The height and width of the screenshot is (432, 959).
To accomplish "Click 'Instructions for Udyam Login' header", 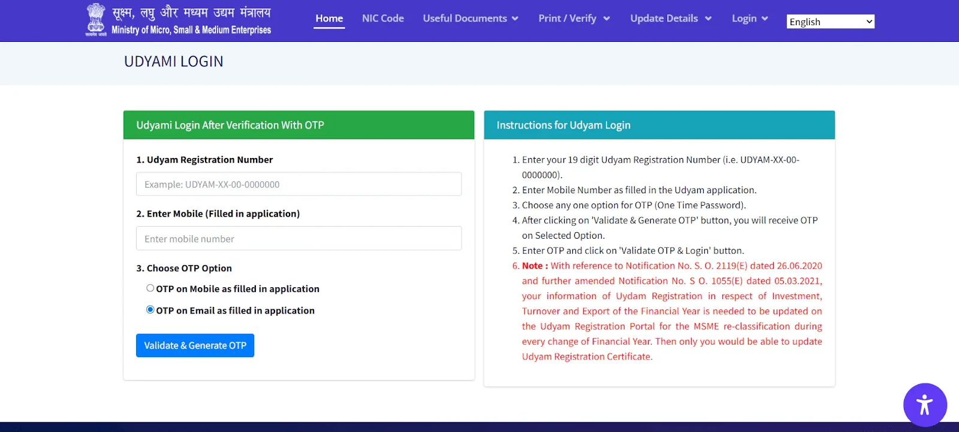I will (x=563, y=125).
